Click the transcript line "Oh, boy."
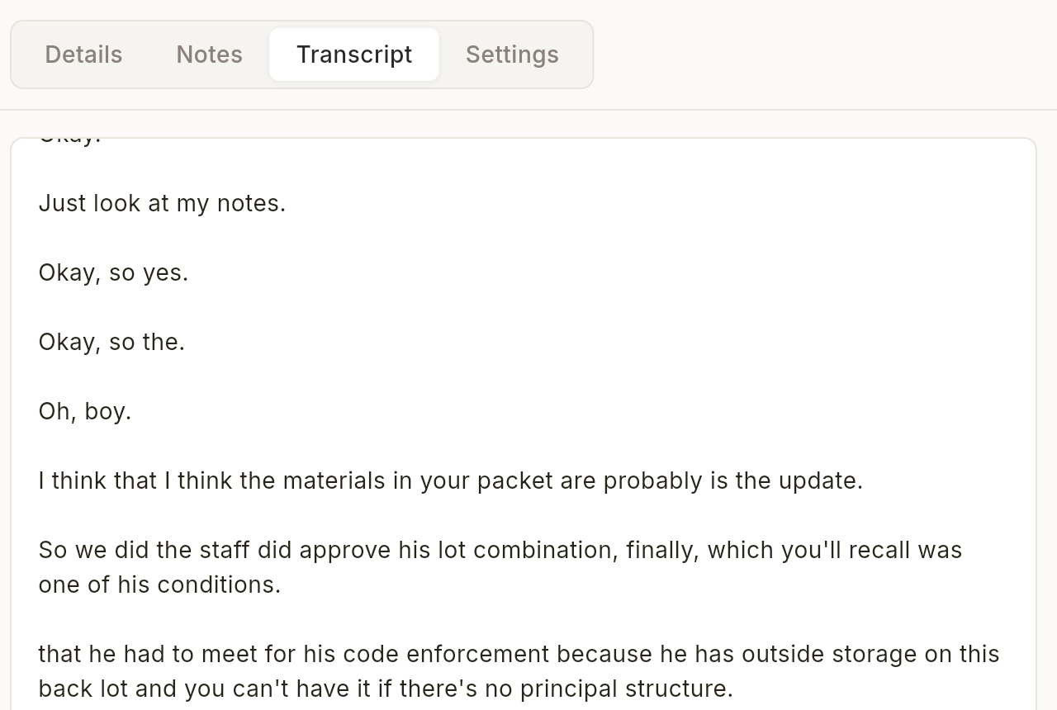 coord(84,410)
